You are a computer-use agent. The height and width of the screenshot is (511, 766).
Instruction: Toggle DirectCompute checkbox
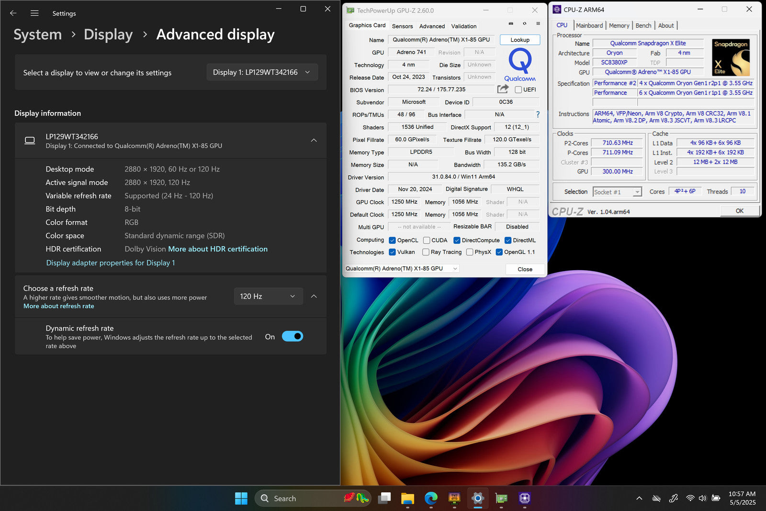[457, 240]
